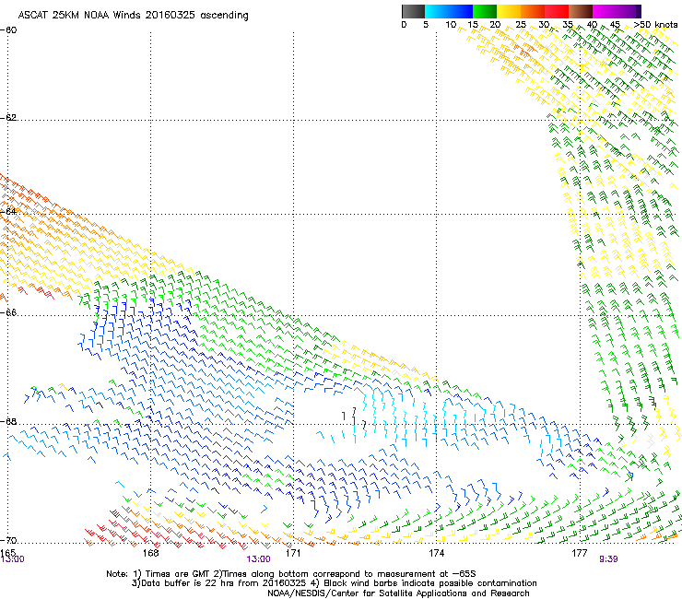The image size is (682, 599).
Task: Click the "25" legend scale label
Action: [x=521, y=25]
